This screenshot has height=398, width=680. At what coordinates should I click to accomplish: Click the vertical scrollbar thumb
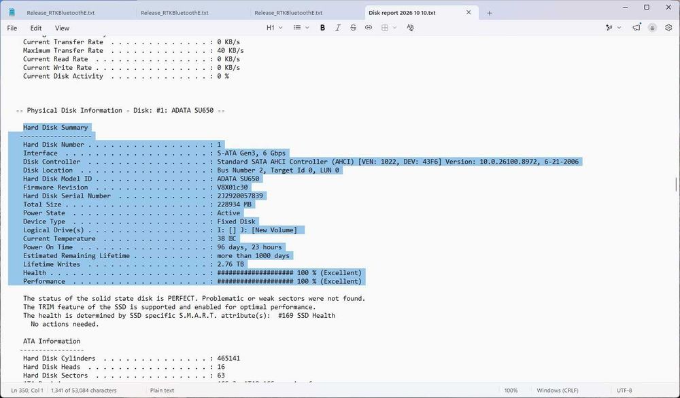coord(676,185)
